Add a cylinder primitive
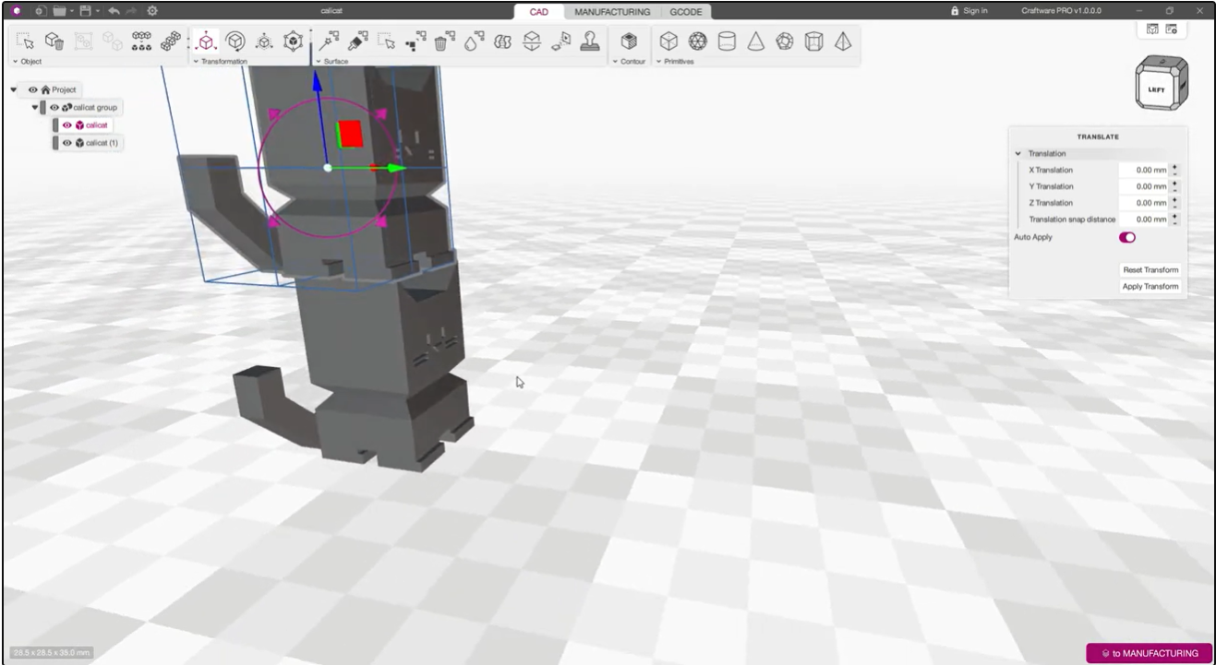This screenshot has width=1216, height=665. (727, 42)
